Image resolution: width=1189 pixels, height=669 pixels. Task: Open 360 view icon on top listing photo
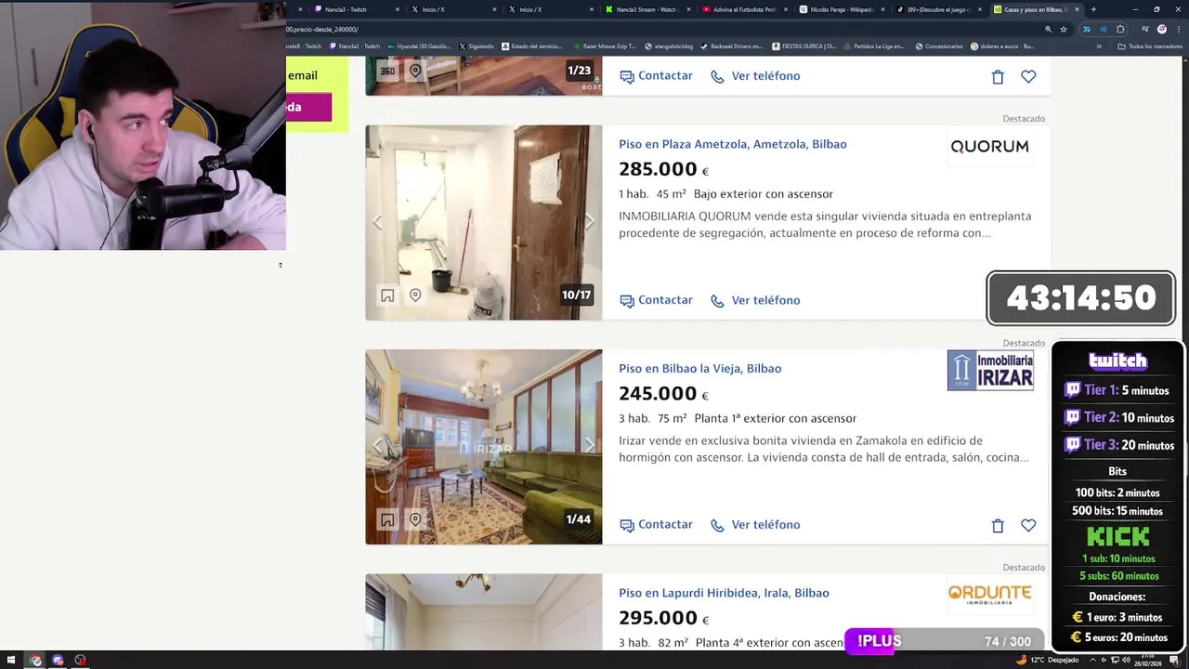tap(387, 71)
